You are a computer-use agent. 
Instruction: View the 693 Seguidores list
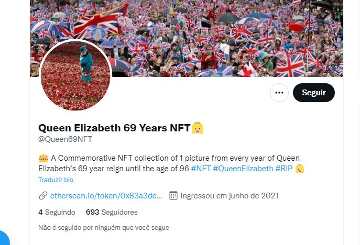112,212
